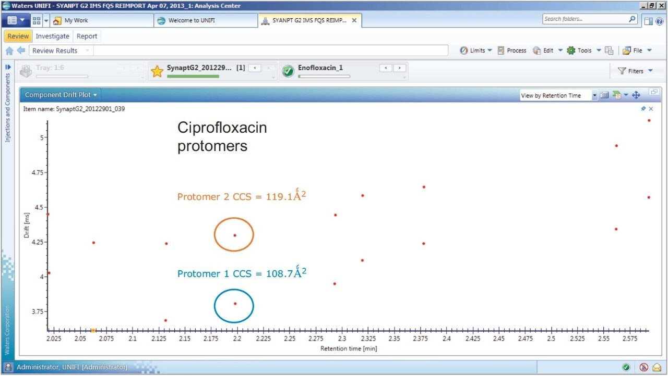Close the drift plot with the X icon
This screenshot has height=376, width=668.
(x=651, y=109)
